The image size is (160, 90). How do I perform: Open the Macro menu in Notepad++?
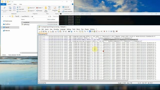coord(78,29)
